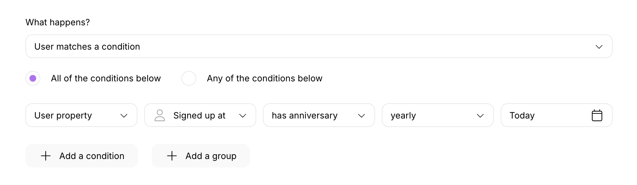
Task: Click the chevron arrow in the User property dropdown
Action: tap(124, 116)
